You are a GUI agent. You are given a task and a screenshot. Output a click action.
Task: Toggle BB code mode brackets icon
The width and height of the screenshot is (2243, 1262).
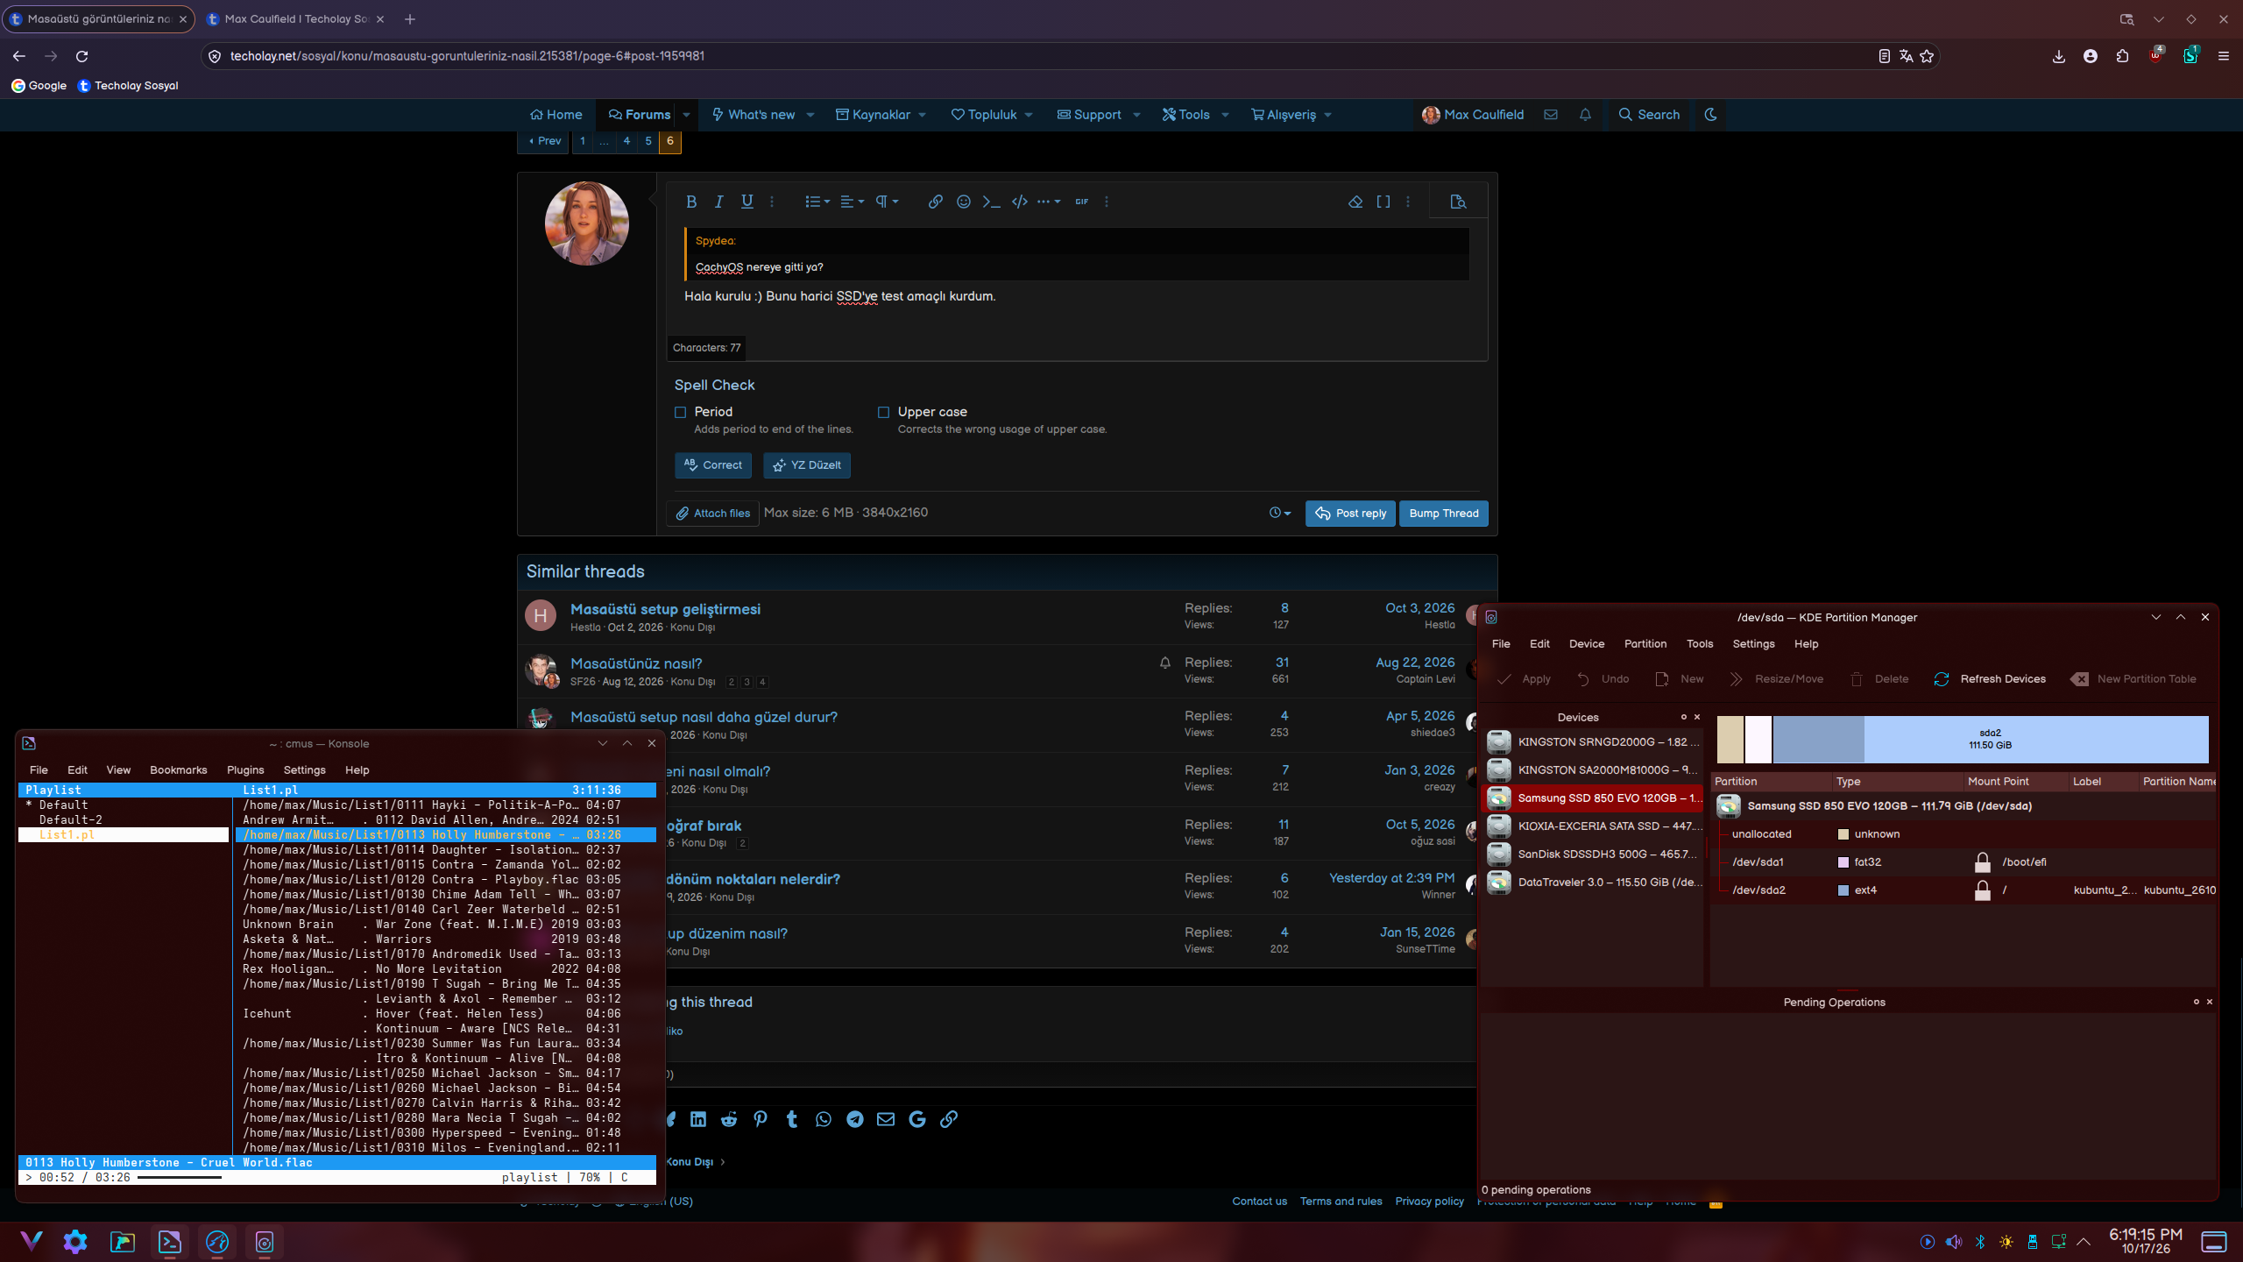1383,202
